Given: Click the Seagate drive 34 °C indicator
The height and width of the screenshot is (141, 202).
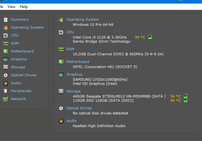Looking at the screenshot, I should tap(185, 96).
